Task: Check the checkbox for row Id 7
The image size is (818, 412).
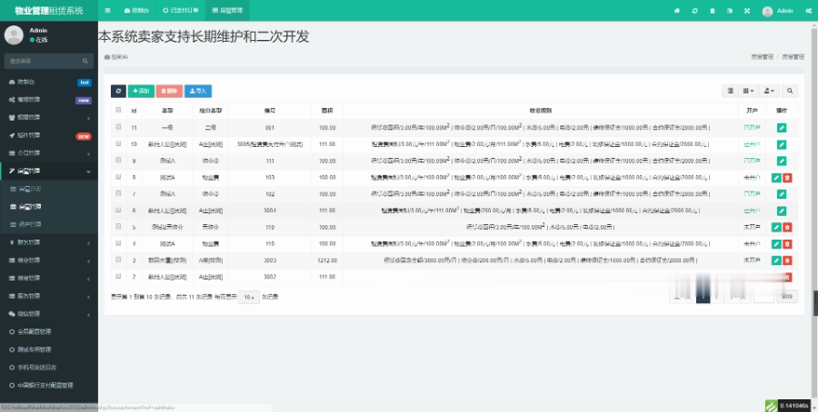Action: click(118, 193)
